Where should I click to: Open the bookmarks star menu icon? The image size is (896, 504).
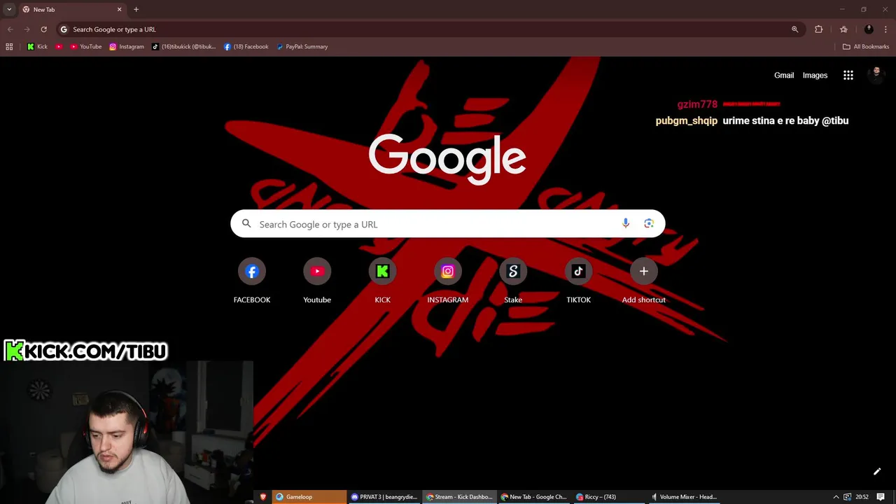pyautogui.click(x=843, y=29)
